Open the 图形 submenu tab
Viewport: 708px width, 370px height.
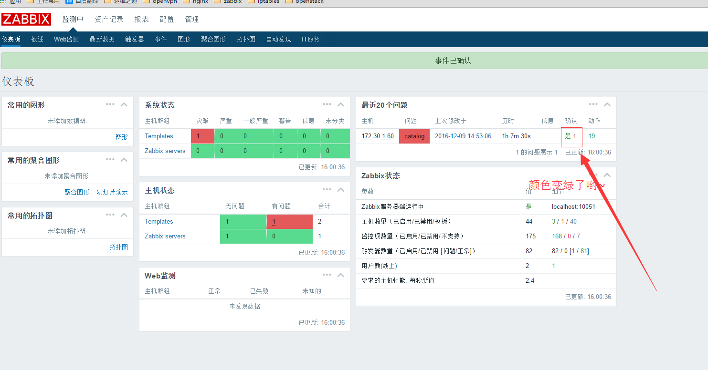coord(184,39)
